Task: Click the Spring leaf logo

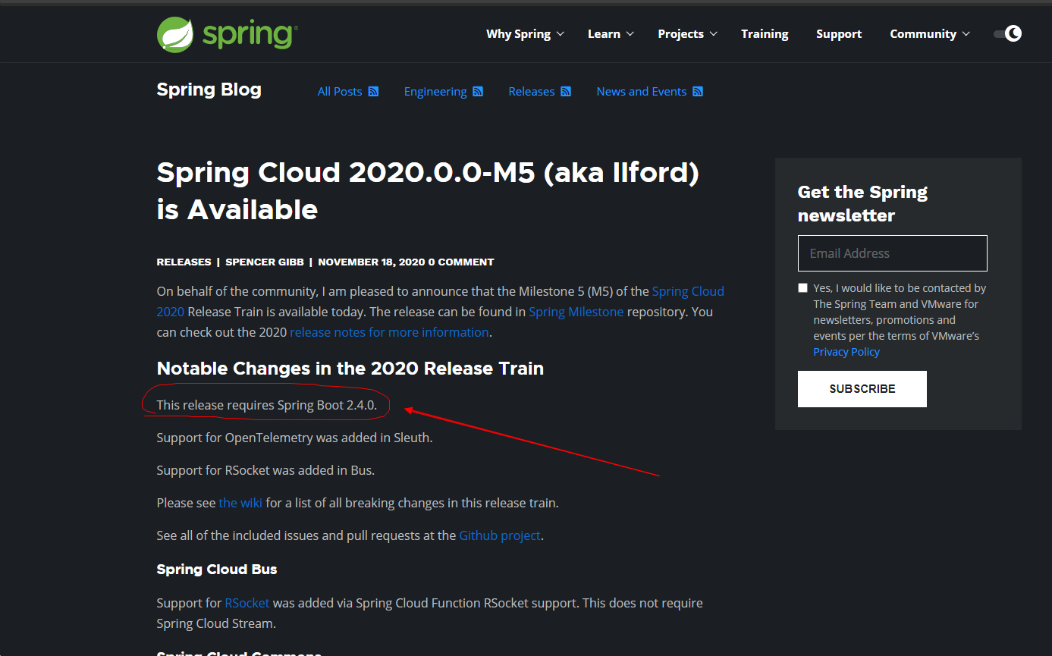Action: pyautogui.click(x=174, y=33)
